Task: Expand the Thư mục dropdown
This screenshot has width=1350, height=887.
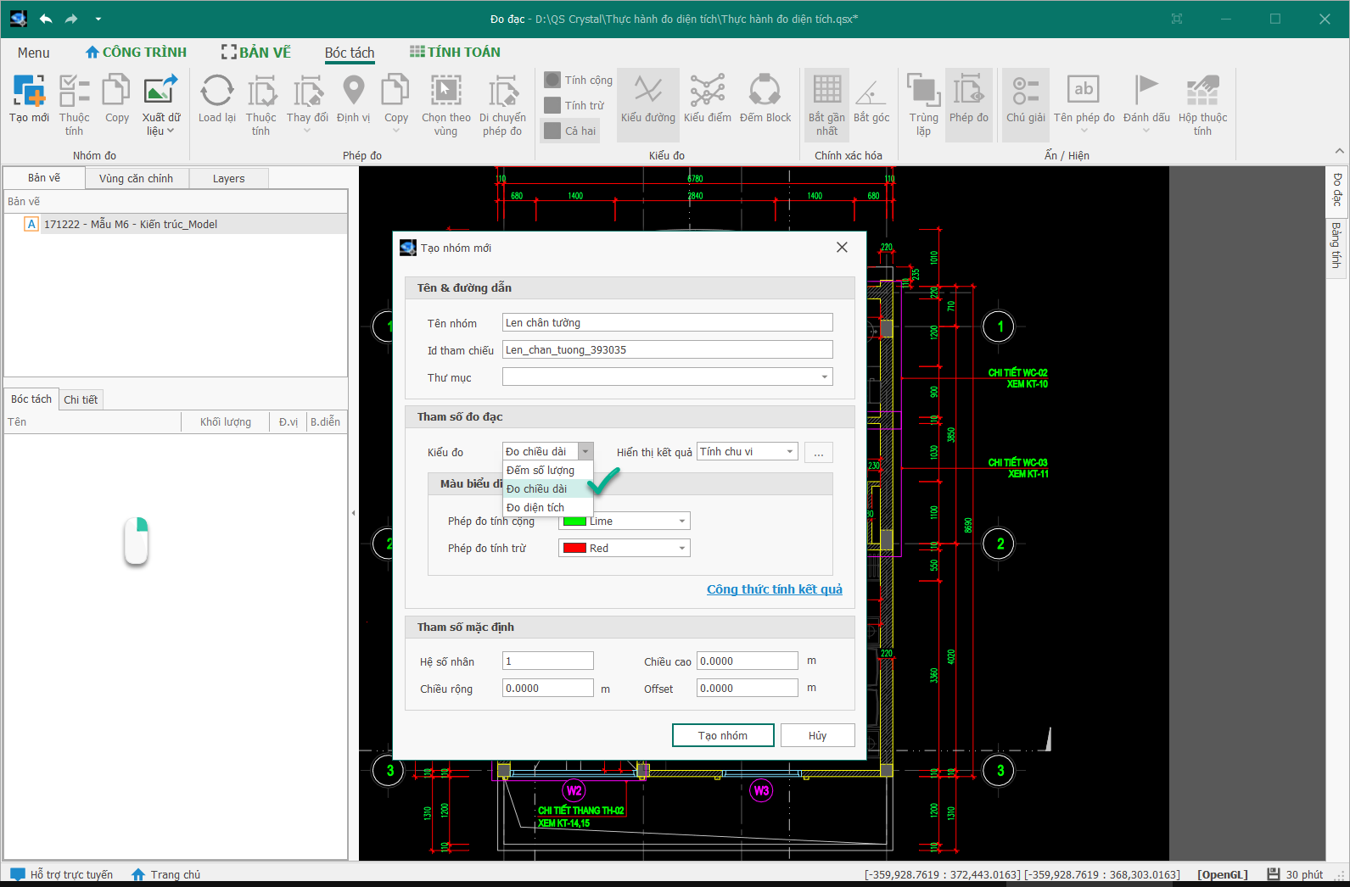Action: (824, 377)
